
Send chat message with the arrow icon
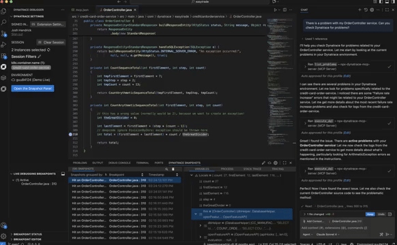[387, 234]
